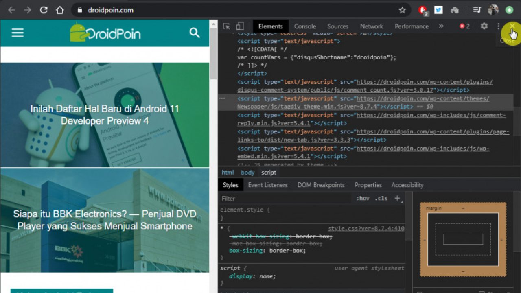Select the Styles sub-tab

(230, 185)
